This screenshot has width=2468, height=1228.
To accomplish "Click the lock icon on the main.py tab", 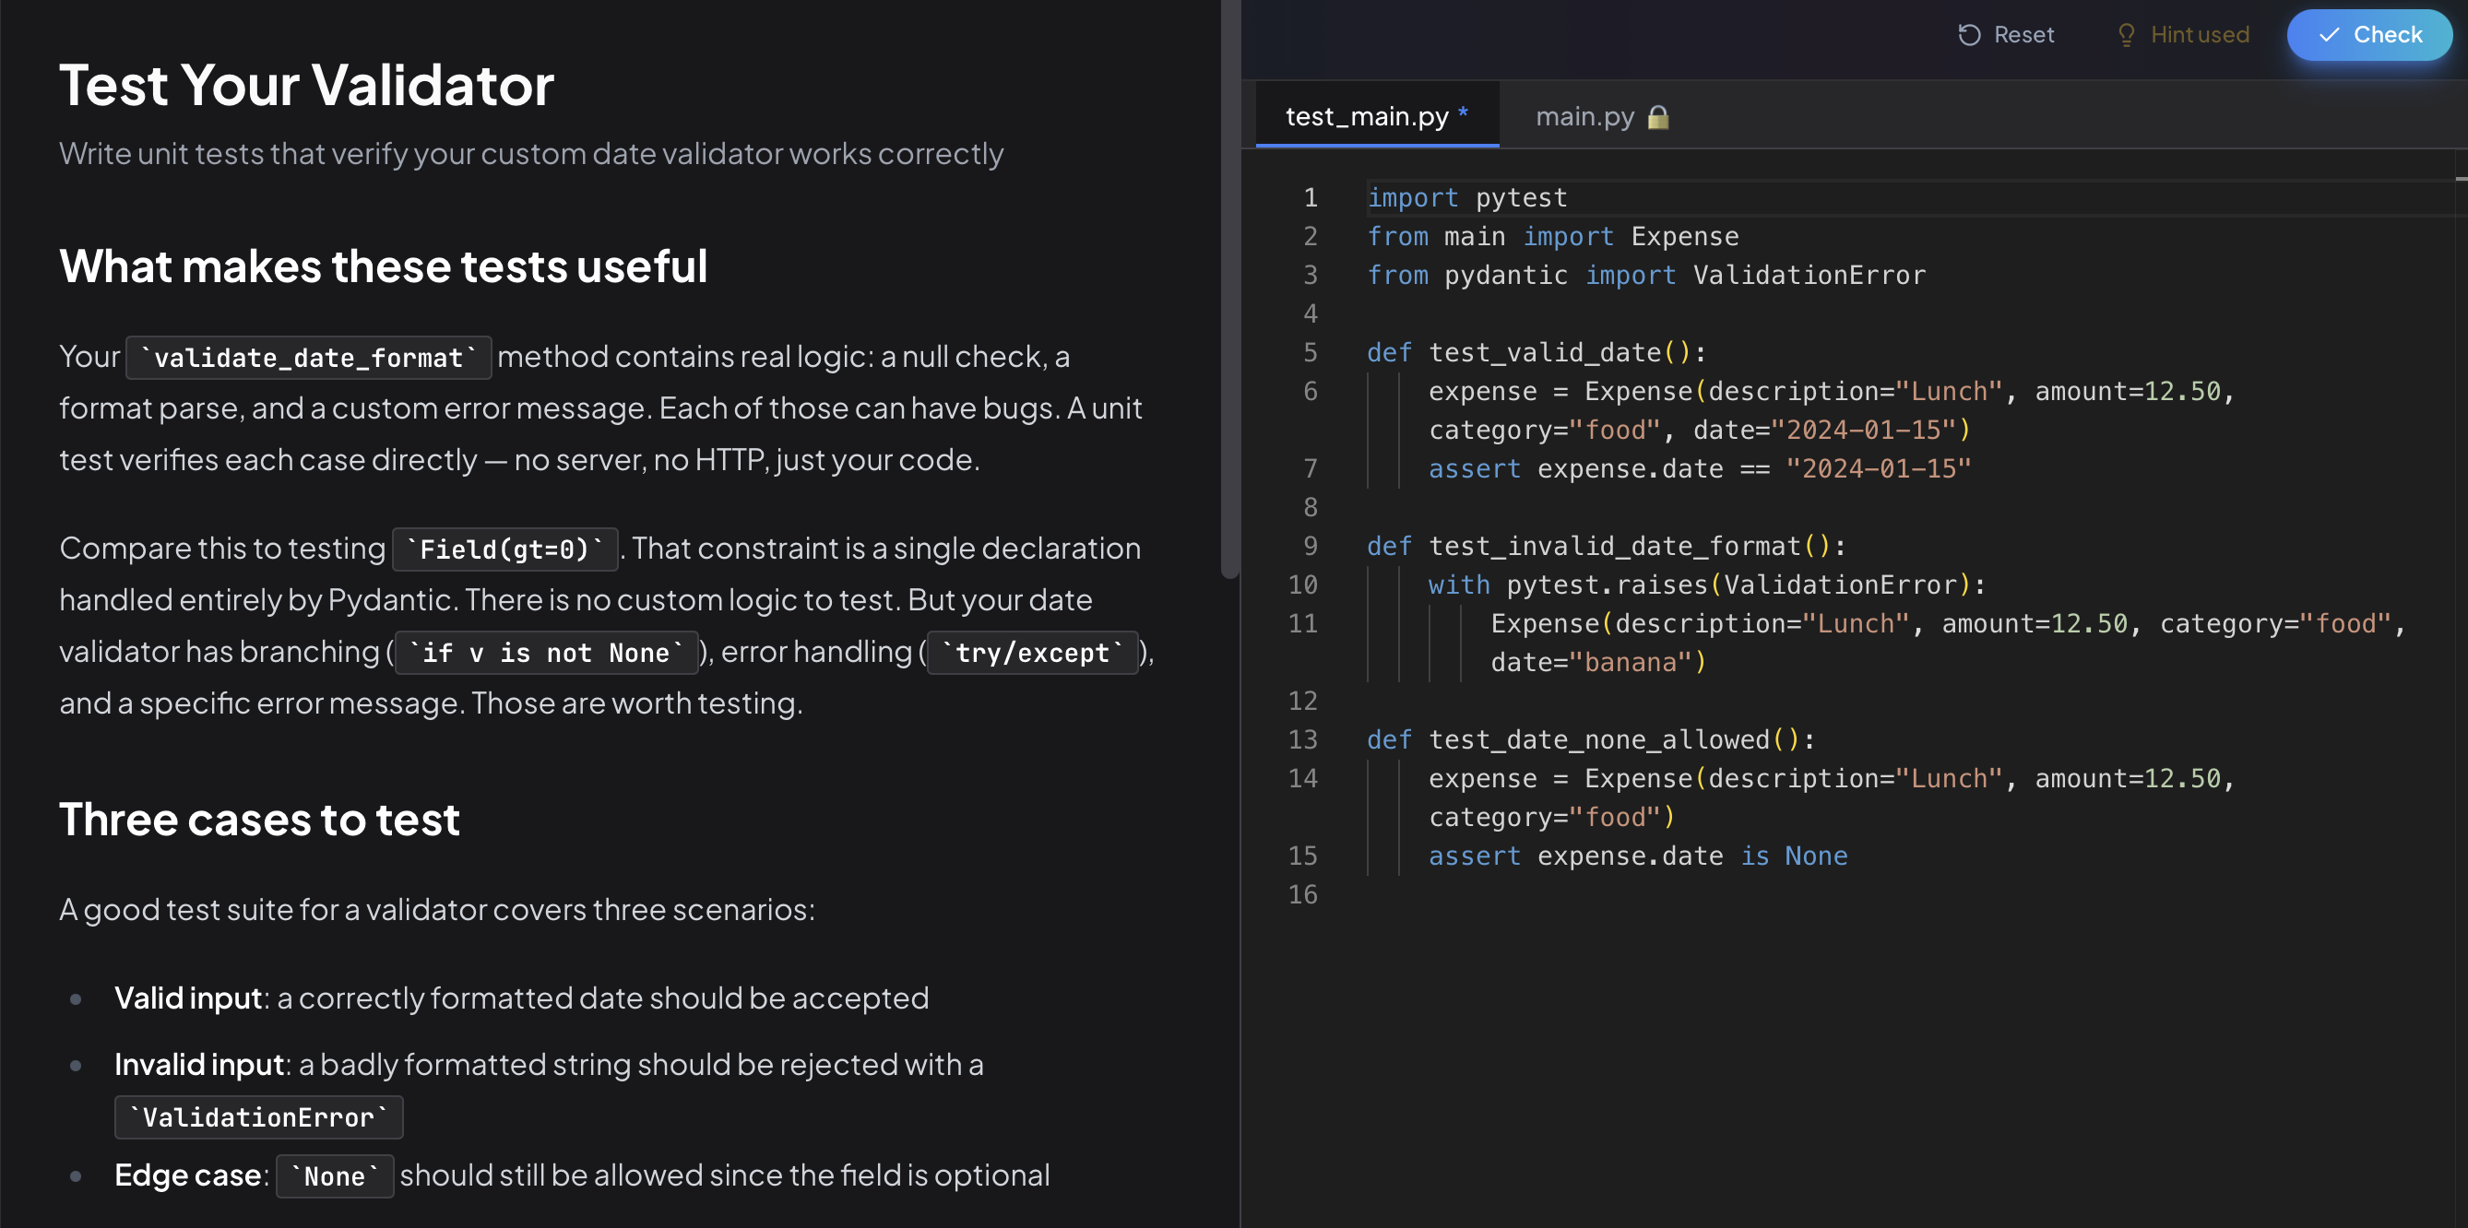I will pos(1658,117).
